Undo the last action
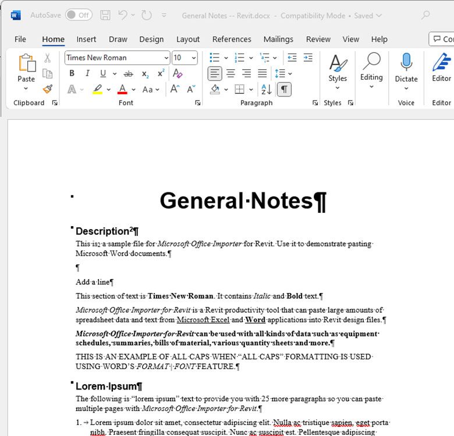The width and height of the screenshot is (454, 436). tap(122, 15)
